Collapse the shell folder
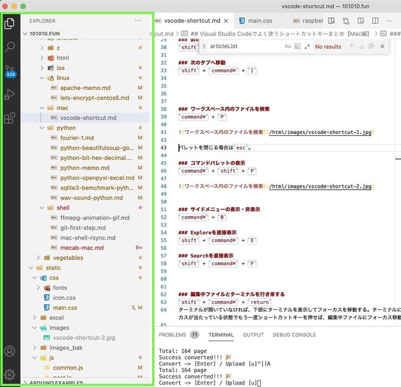Viewport: 401px width, 387px height. coord(42,207)
